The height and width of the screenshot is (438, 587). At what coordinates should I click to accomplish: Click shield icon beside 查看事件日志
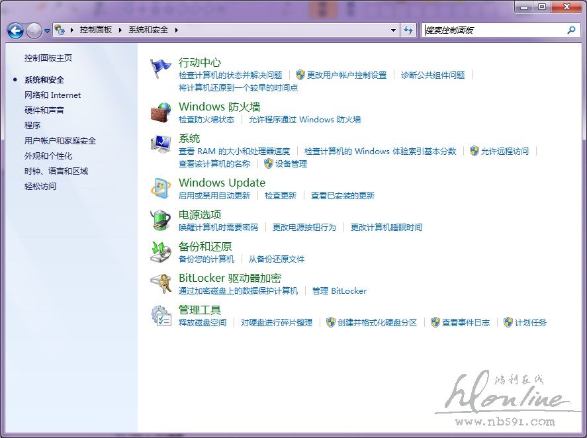click(435, 322)
